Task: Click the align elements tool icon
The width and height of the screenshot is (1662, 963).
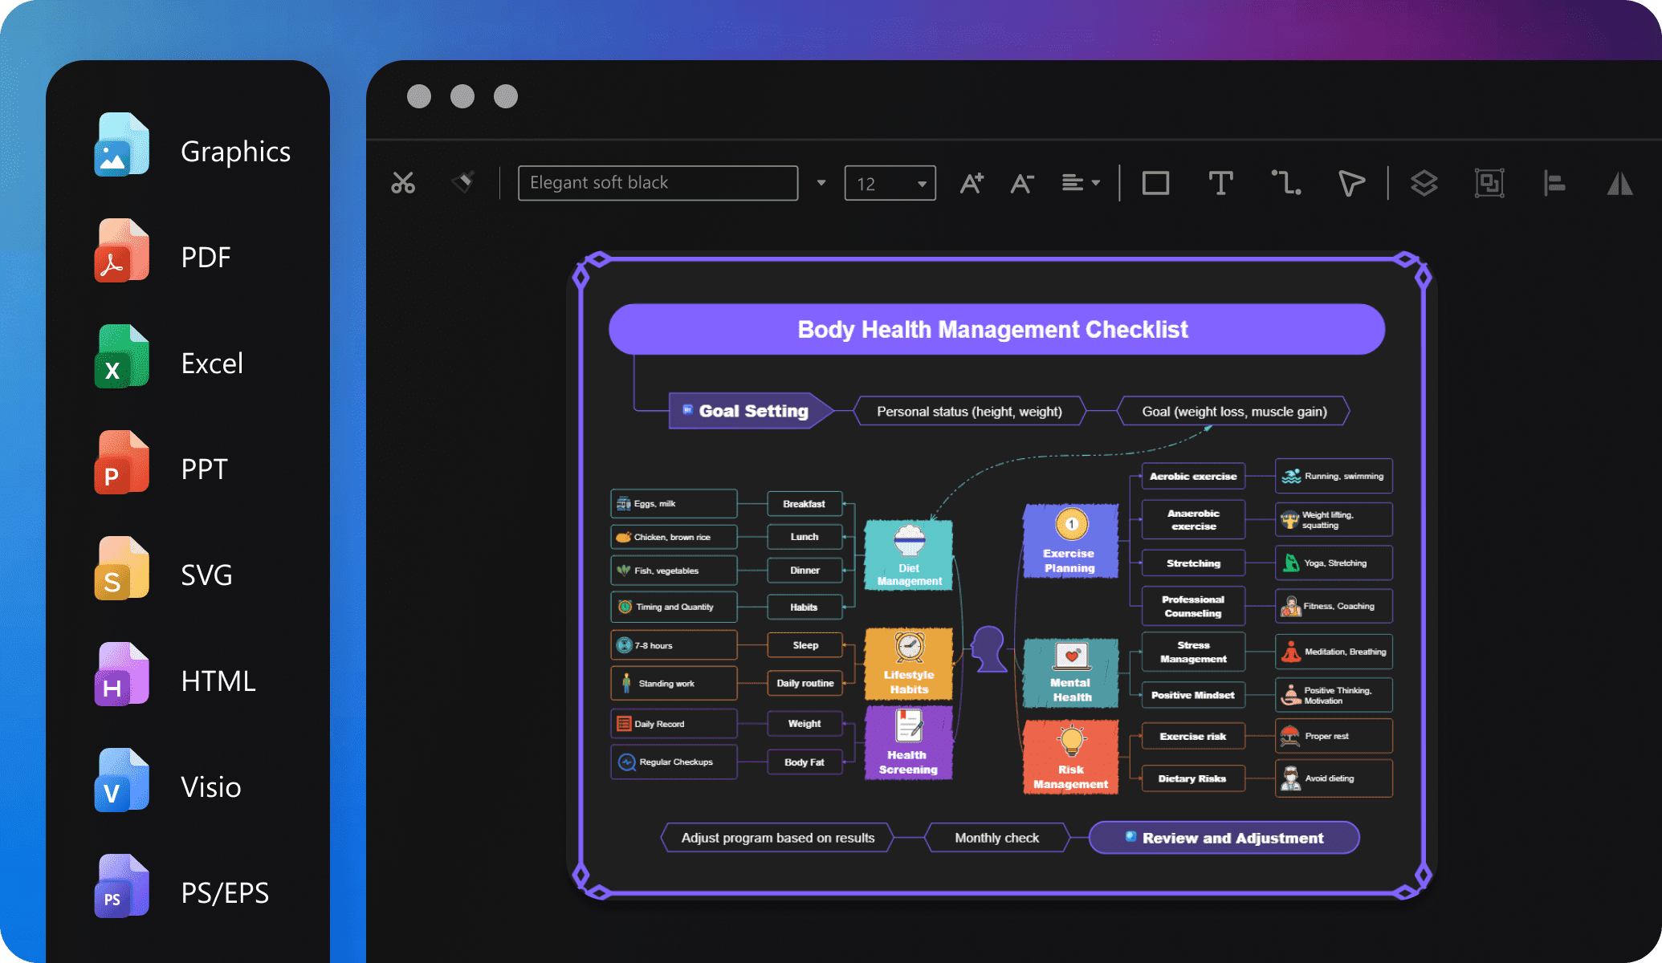Action: pyautogui.click(x=1554, y=182)
